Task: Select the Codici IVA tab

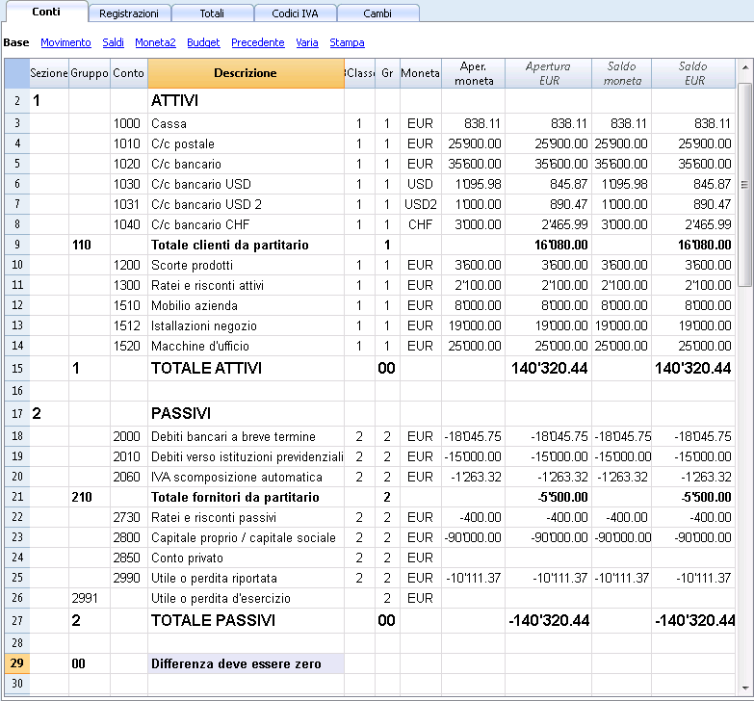Action: point(295,13)
